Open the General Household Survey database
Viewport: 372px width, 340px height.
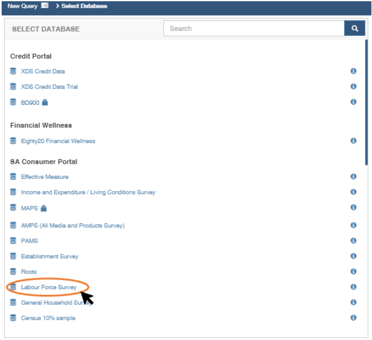click(56, 303)
